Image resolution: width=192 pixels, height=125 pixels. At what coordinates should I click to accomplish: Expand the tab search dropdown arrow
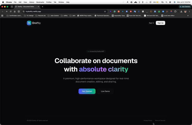coord(12,7)
